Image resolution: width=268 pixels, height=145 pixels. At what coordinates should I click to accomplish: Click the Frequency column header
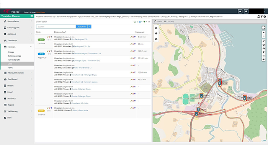click(x=140, y=32)
